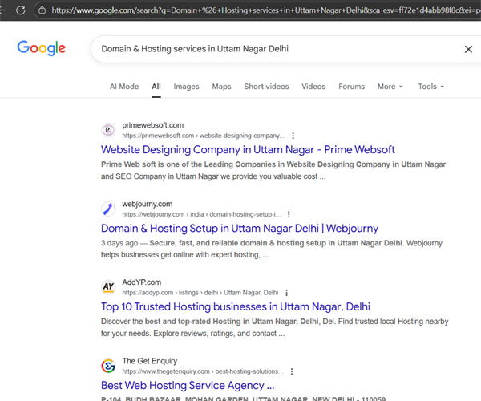This screenshot has width=481, height=401.
Task: Open three-dot menu for primewebsoft result
Action: [x=293, y=136]
